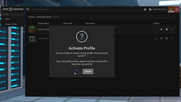The image size is (181, 102).
Task: Click the Data Folder column header
Action: (68, 23)
